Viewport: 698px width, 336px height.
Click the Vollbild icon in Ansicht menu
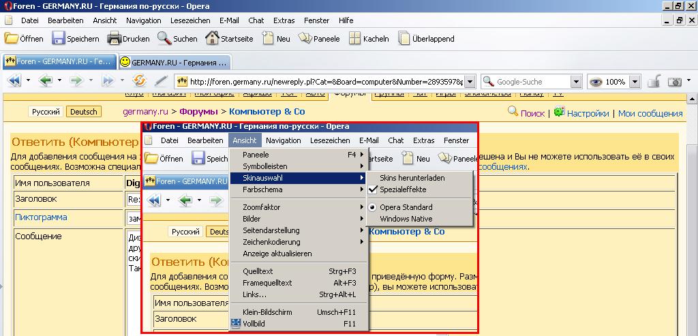pos(236,324)
